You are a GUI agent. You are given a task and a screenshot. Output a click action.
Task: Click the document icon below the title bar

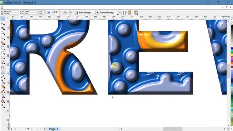point(2,7)
